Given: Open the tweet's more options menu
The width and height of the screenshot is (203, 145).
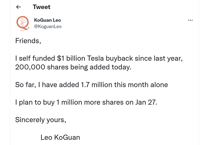Looking at the screenshot, I should [190, 20].
